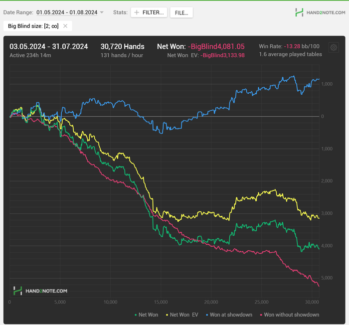Viewport: 349px width, 325px height.
Task: Click the '1.6 average played tables' text
Action: tap(291, 54)
